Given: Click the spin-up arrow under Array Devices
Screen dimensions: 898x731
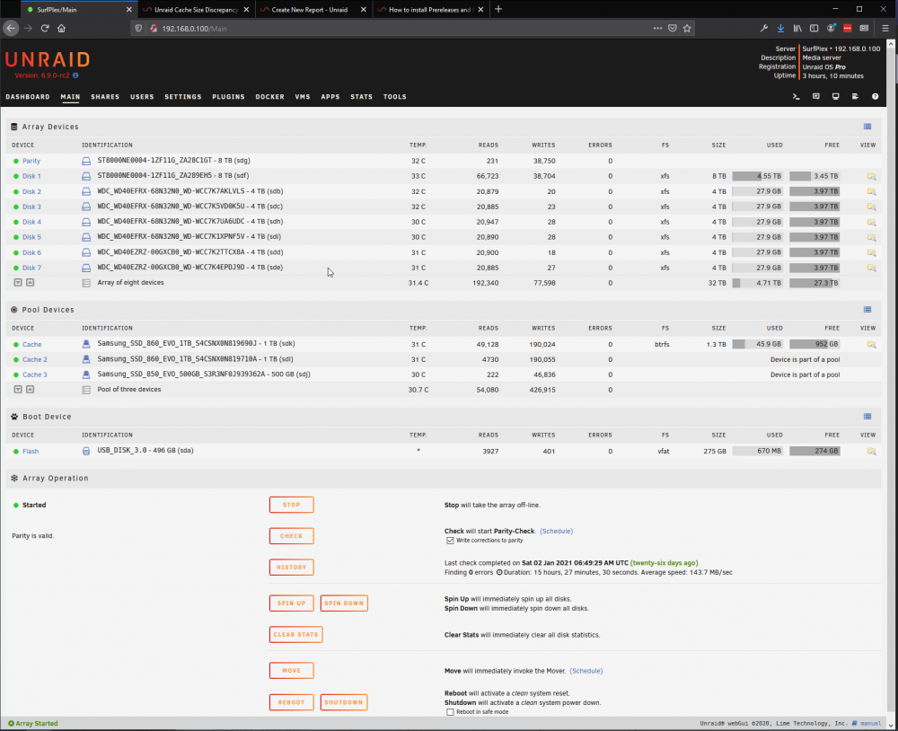Looking at the screenshot, I should 31,283.
